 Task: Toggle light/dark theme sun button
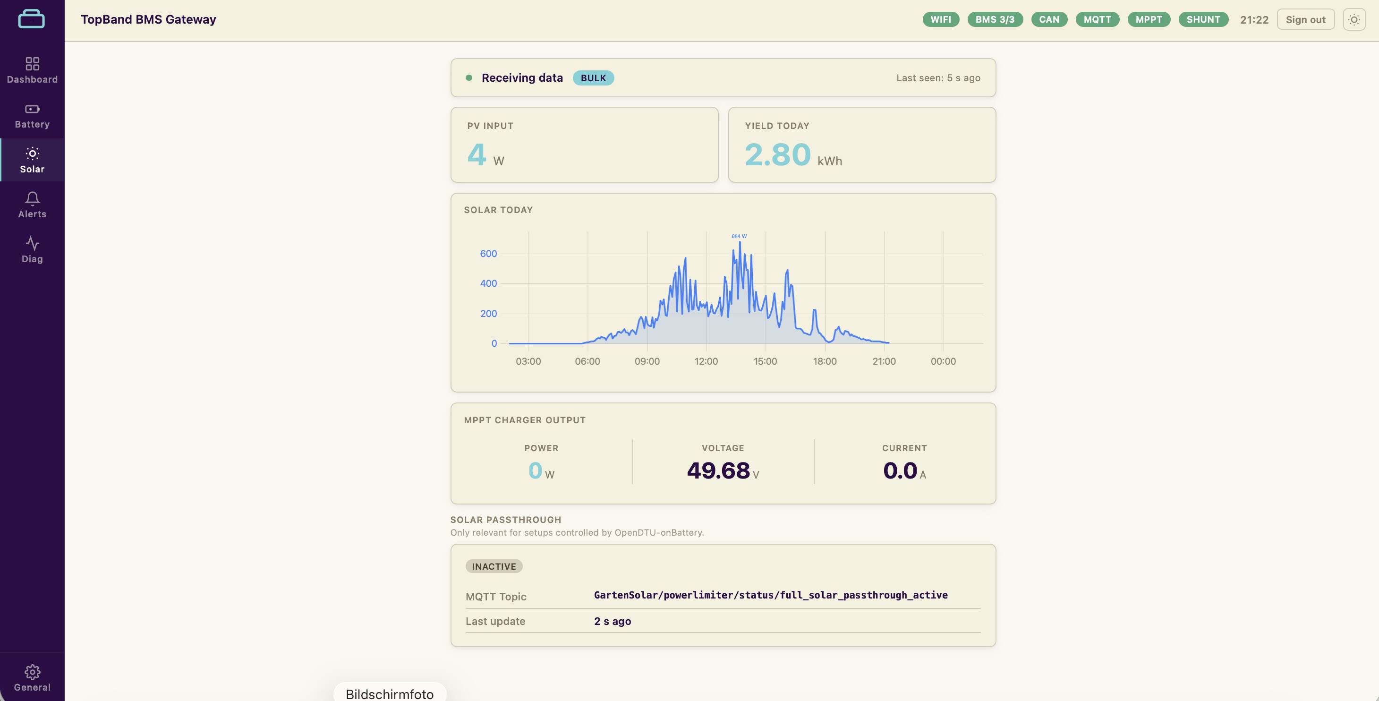1354,20
